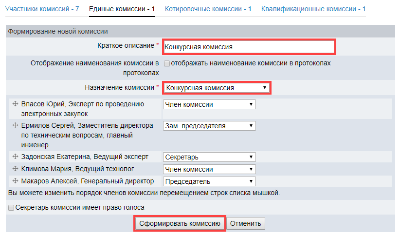
Task: Enable displaying commission name in protocols
Action: click(167, 63)
